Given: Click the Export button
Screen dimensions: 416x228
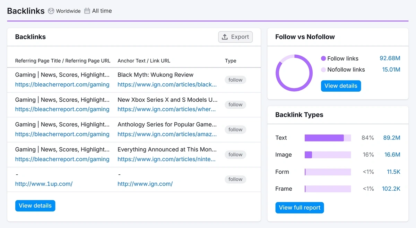Looking at the screenshot, I should [x=235, y=37].
